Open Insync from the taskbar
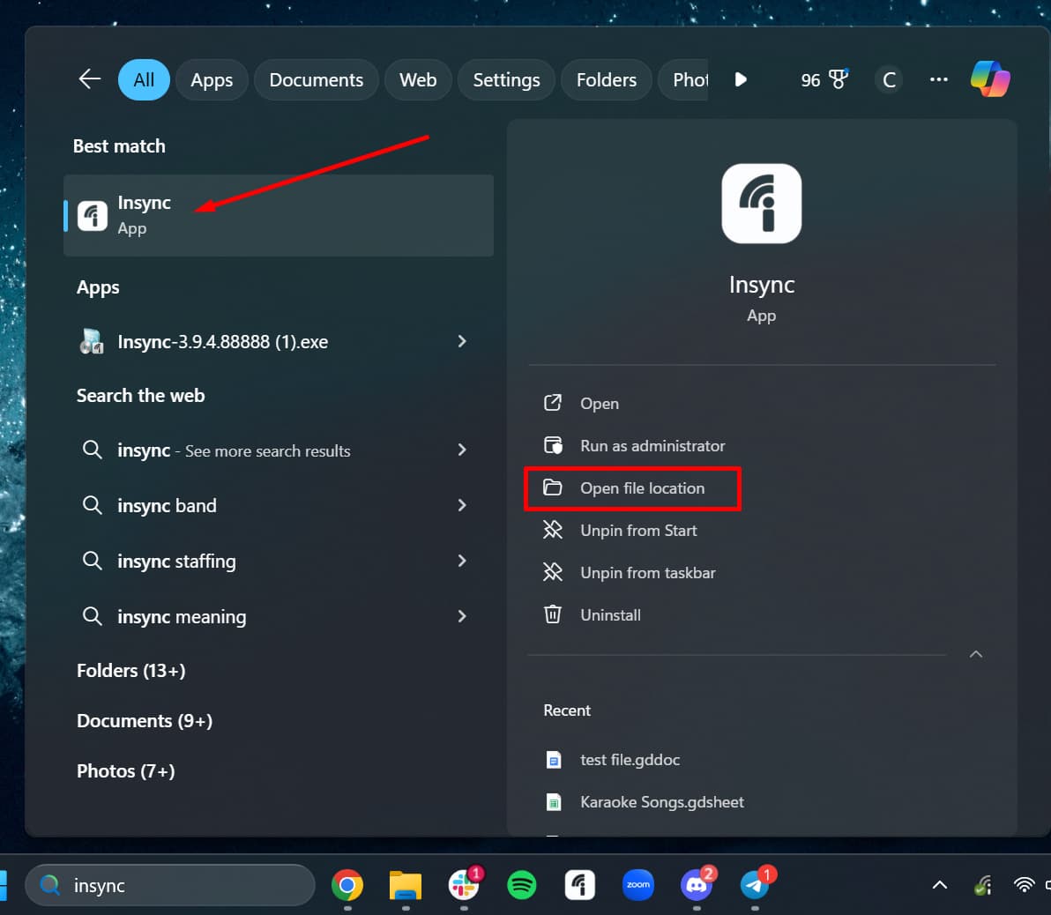The image size is (1051, 915). coord(580,886)
